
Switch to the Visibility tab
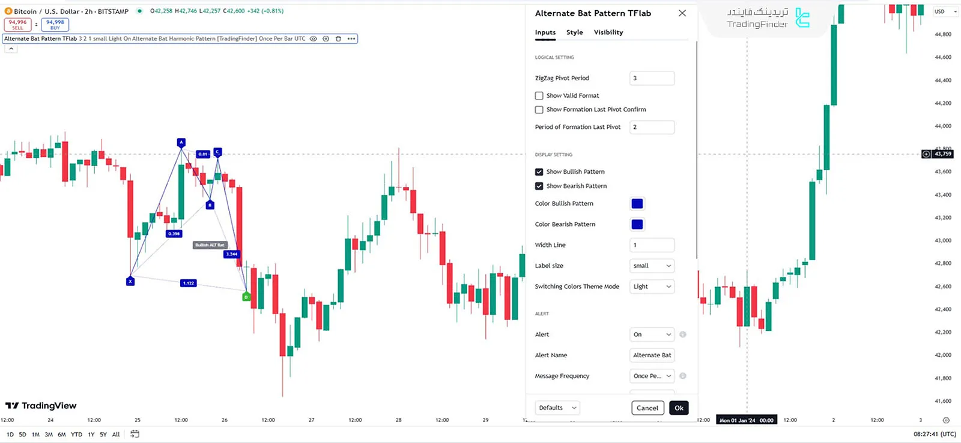click(608, 32)
